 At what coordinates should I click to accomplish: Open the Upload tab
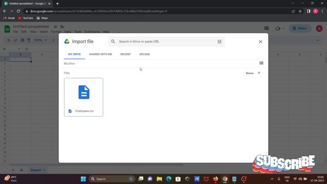tap(145, 54)
